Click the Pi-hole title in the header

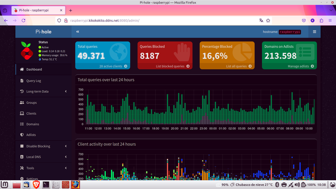pos(44,32)
